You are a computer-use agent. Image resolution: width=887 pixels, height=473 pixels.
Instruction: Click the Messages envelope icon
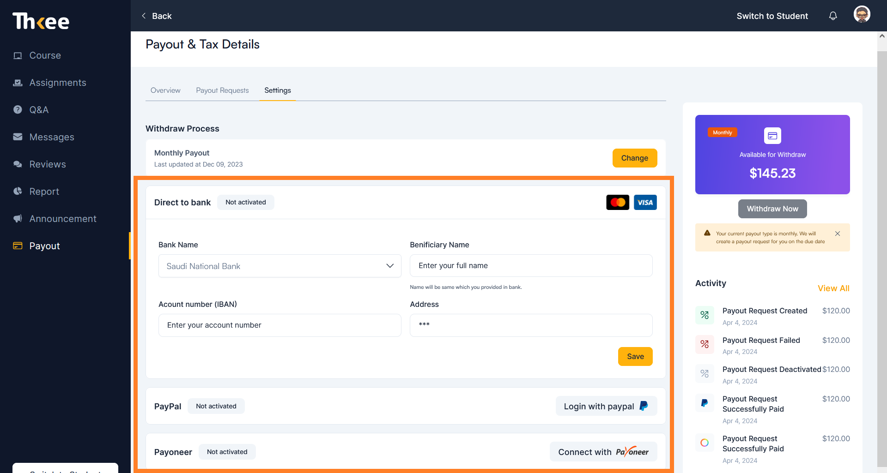[x=18, y=137]
